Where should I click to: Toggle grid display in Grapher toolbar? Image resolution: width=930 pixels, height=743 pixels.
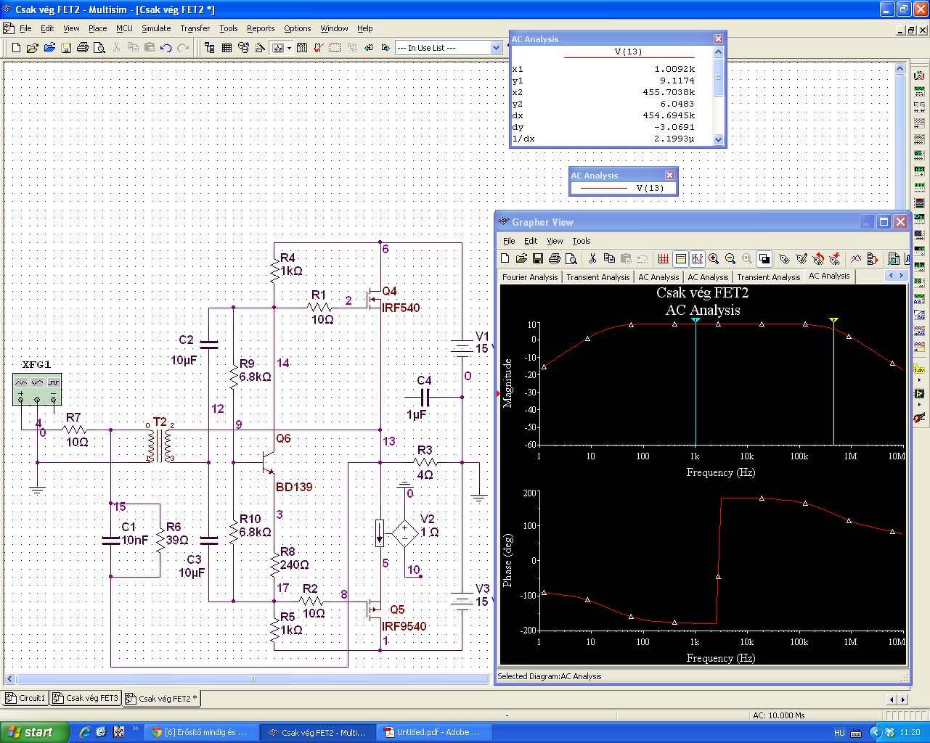coord(663,259)
